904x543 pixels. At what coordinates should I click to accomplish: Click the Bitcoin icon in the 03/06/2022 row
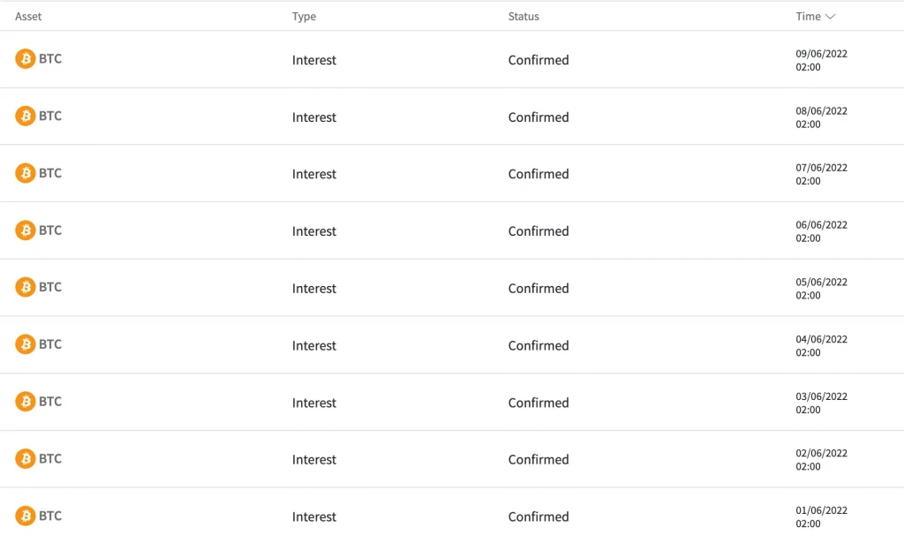tap(26, 402)
